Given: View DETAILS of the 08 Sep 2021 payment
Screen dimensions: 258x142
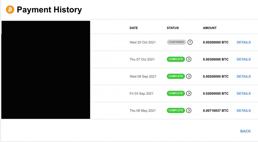Looking at the screenshot, I should (244, 76).
